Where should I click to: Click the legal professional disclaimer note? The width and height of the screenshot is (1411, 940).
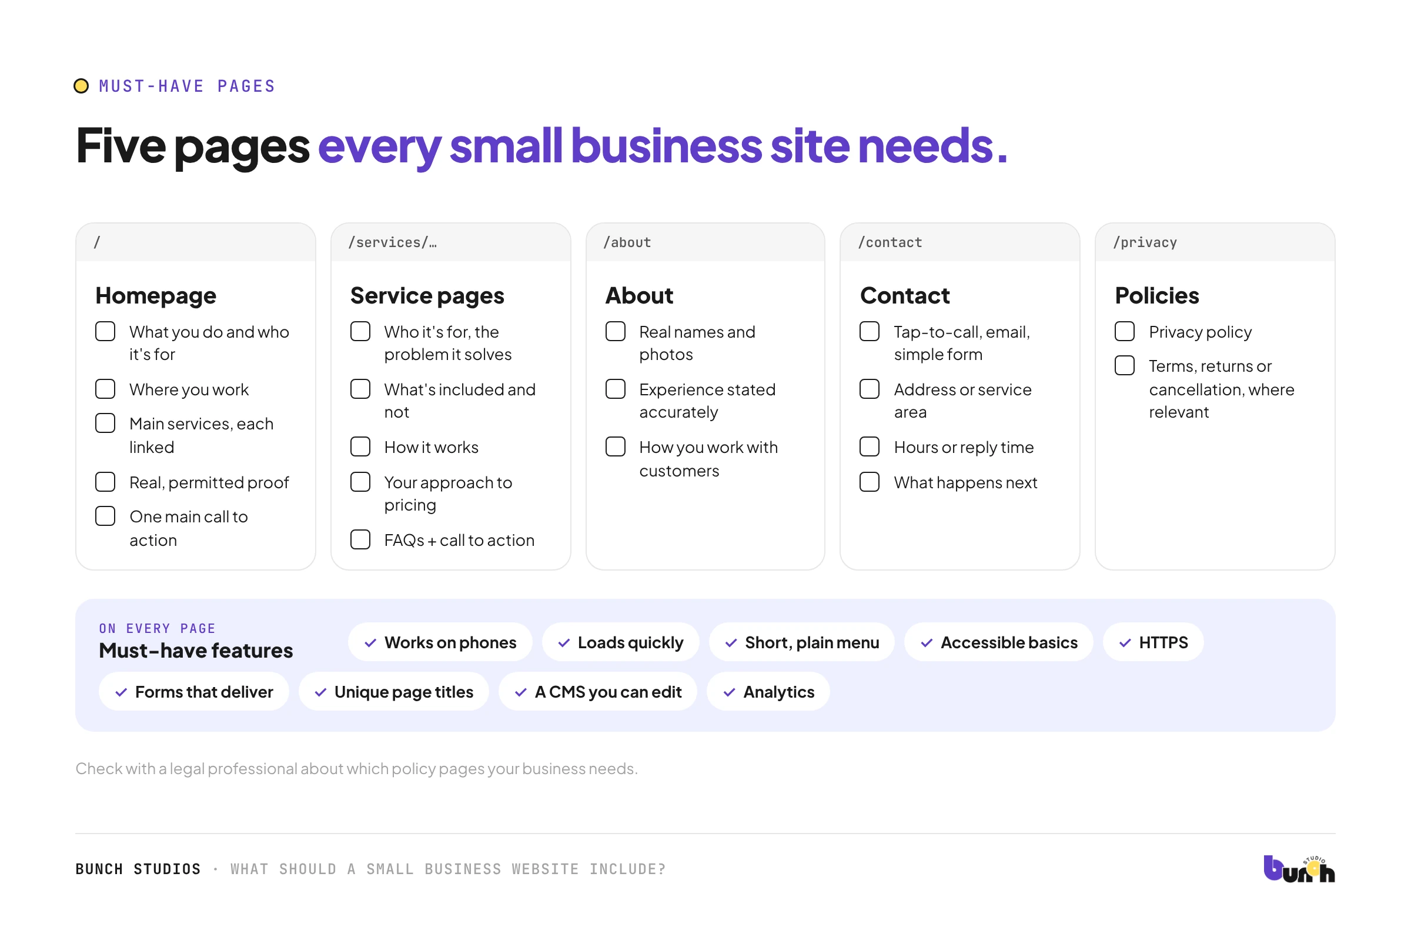click(356, 769)
